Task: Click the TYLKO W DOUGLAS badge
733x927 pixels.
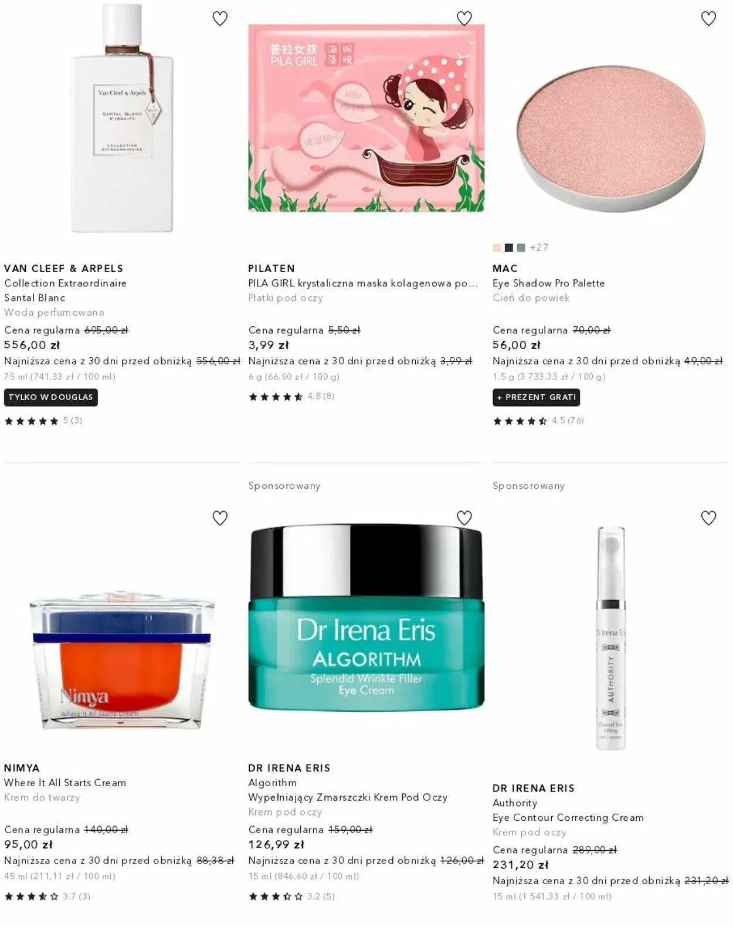Action: (51, 397)
